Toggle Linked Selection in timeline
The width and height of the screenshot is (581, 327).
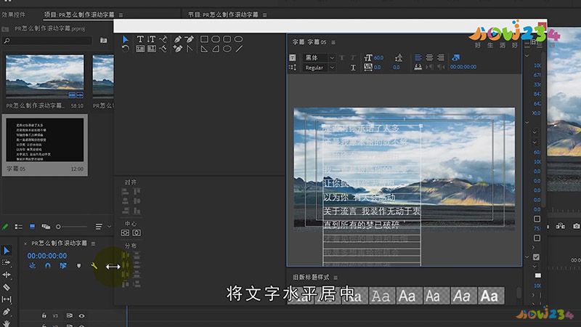click(63, 266)
